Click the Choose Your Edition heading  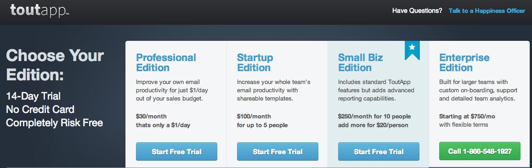55,65
